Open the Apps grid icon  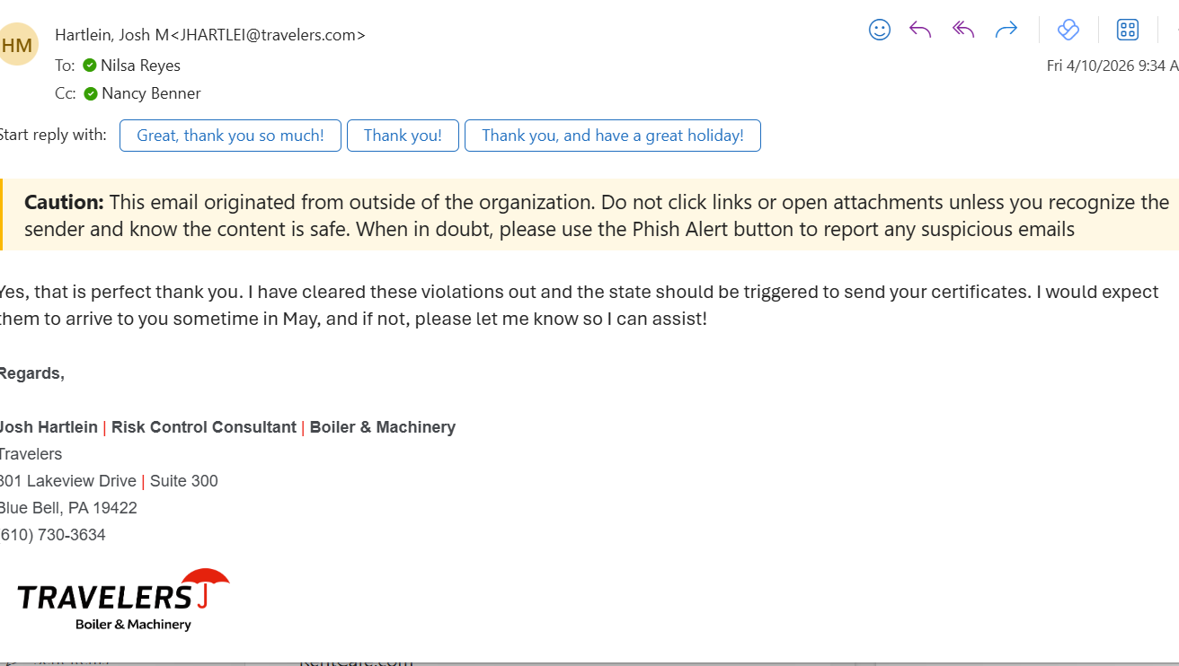point(1127,30)
